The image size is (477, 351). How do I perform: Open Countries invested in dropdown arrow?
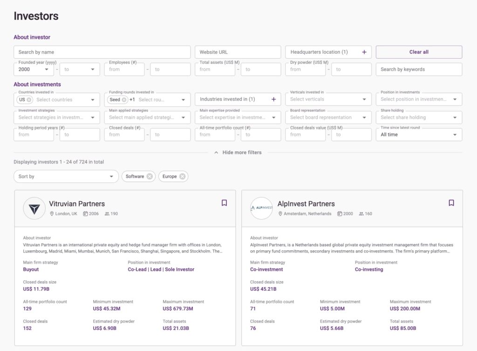tap(93, 100)
